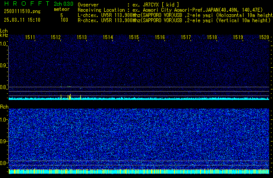Click the 'meteor' label
This screenshot has height=178, width=273.
(x=62, y=9)
